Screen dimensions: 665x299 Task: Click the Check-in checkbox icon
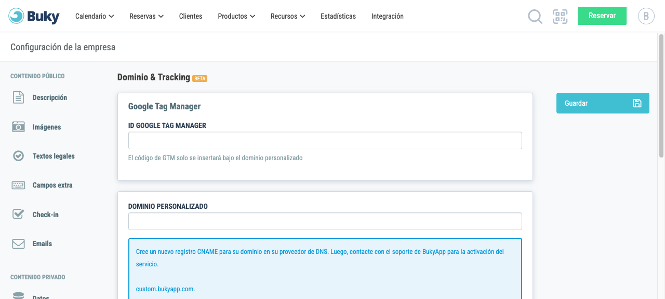pyautogui.click(x=19, y=214)
